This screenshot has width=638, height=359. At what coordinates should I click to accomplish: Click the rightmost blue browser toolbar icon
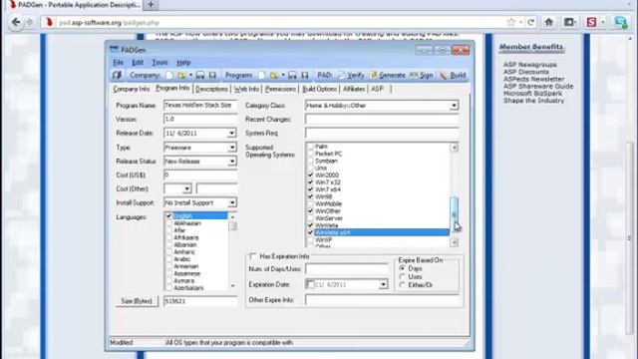[x=620, y=22]
